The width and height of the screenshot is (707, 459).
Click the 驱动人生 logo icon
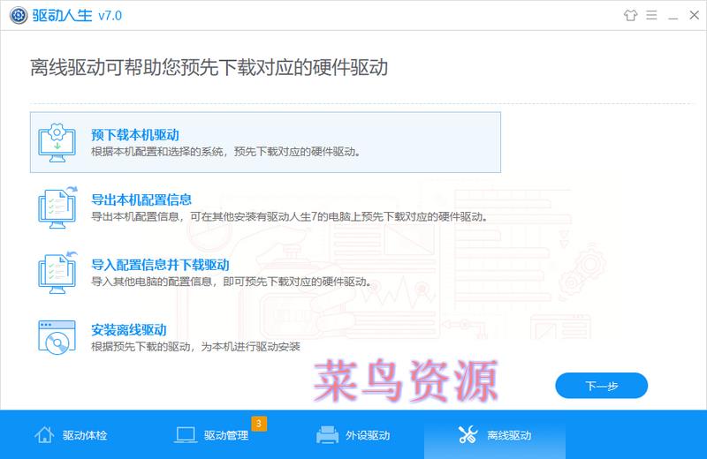(19, 15)
